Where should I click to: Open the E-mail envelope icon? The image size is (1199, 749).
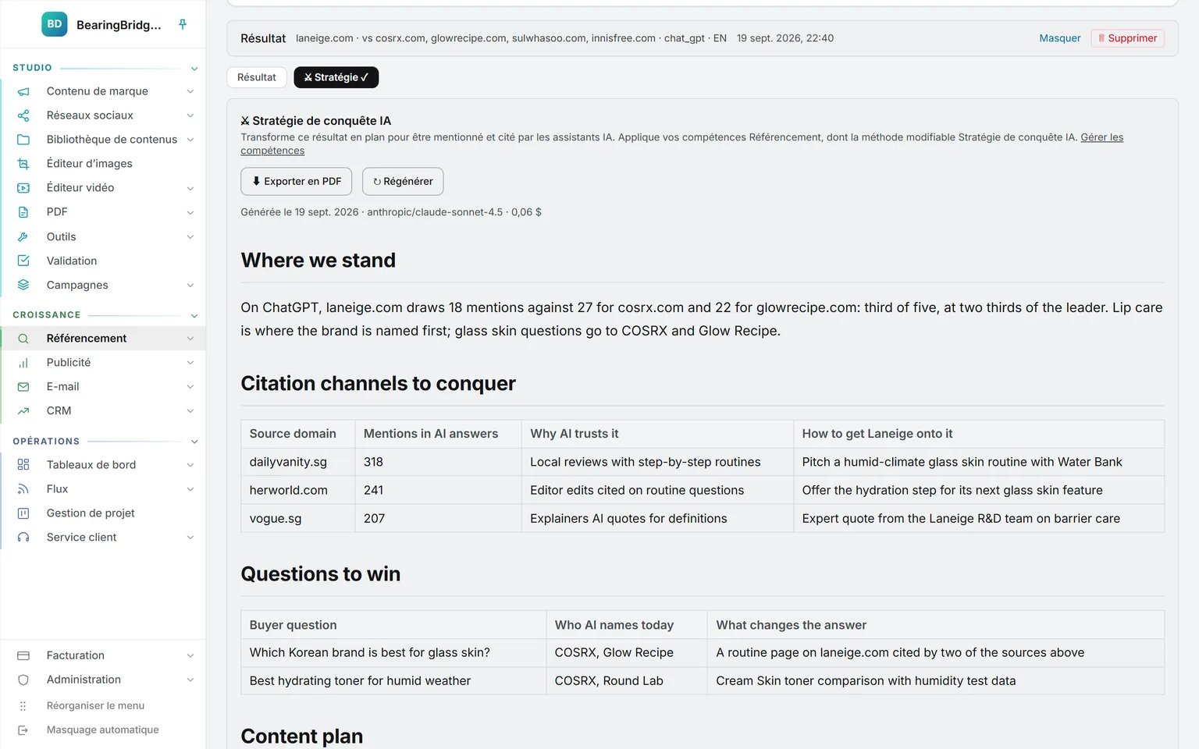point(23,387)
